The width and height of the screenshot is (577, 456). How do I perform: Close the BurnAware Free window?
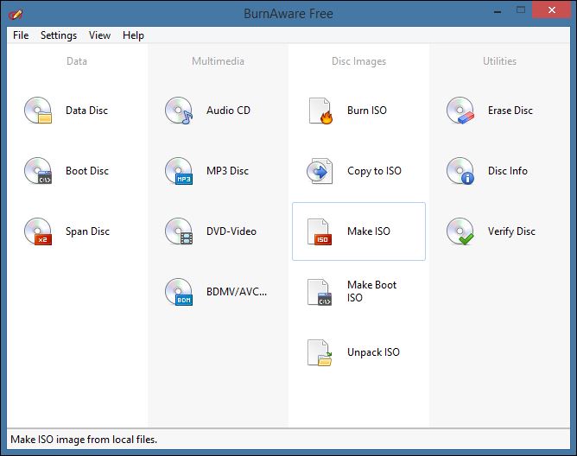551,10
